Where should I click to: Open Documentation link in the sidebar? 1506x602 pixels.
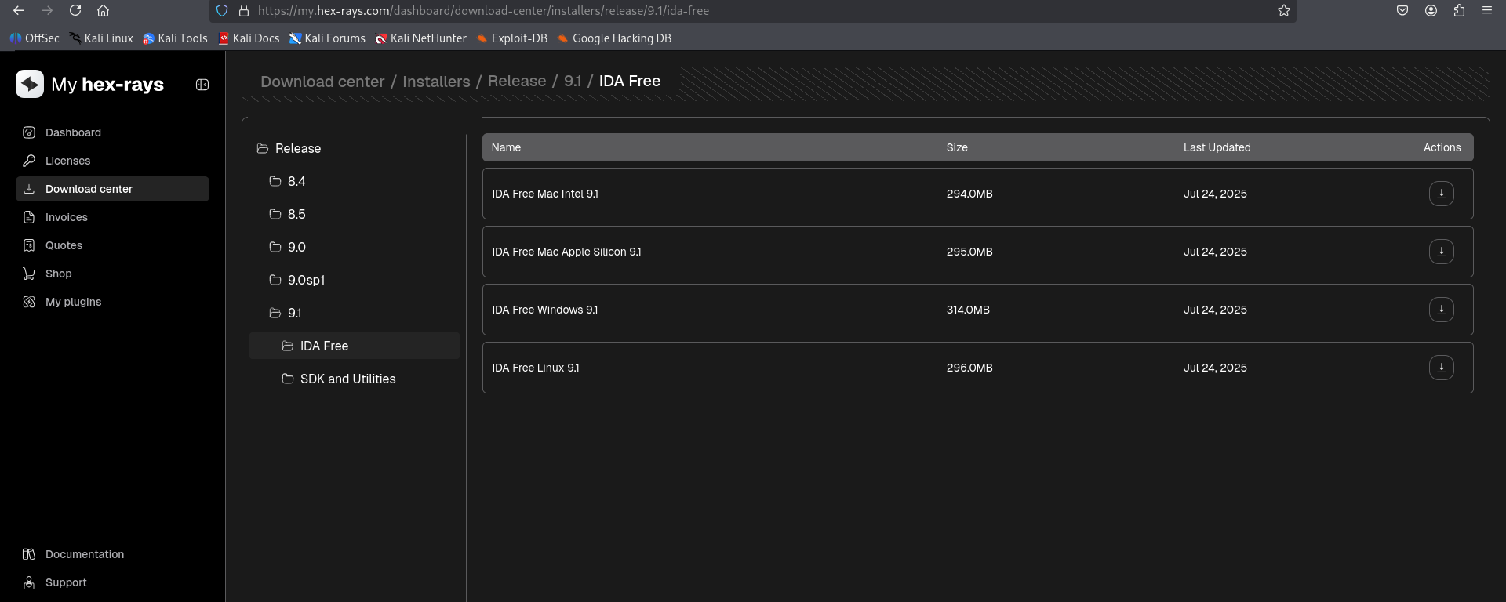(112, 554)
